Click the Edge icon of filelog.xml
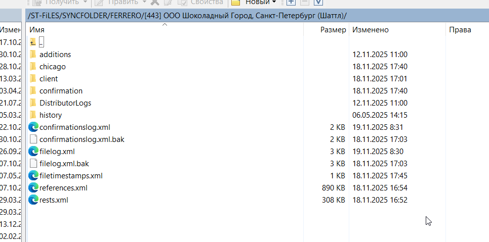The image size is (489, 242). click(x=33, y=151)
